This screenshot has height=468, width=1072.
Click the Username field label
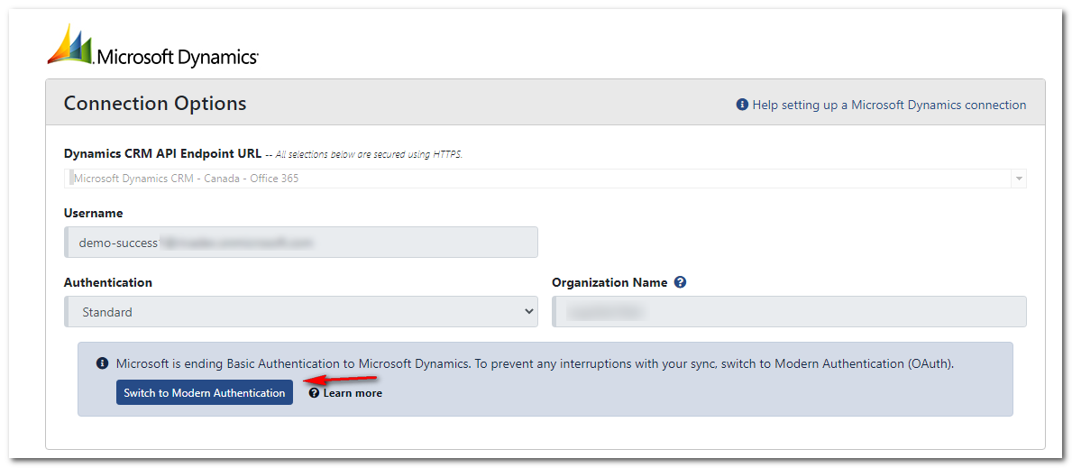click(93, 213)
